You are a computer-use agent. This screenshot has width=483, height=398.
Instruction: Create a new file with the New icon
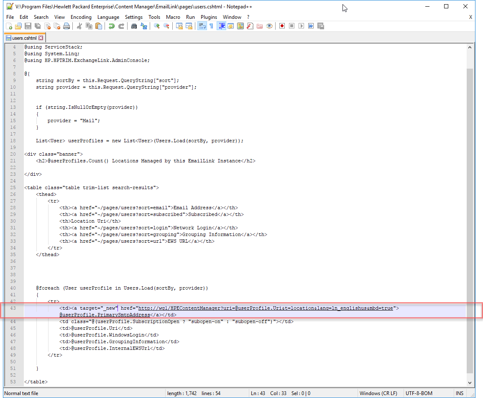click(x=9, y=26)
